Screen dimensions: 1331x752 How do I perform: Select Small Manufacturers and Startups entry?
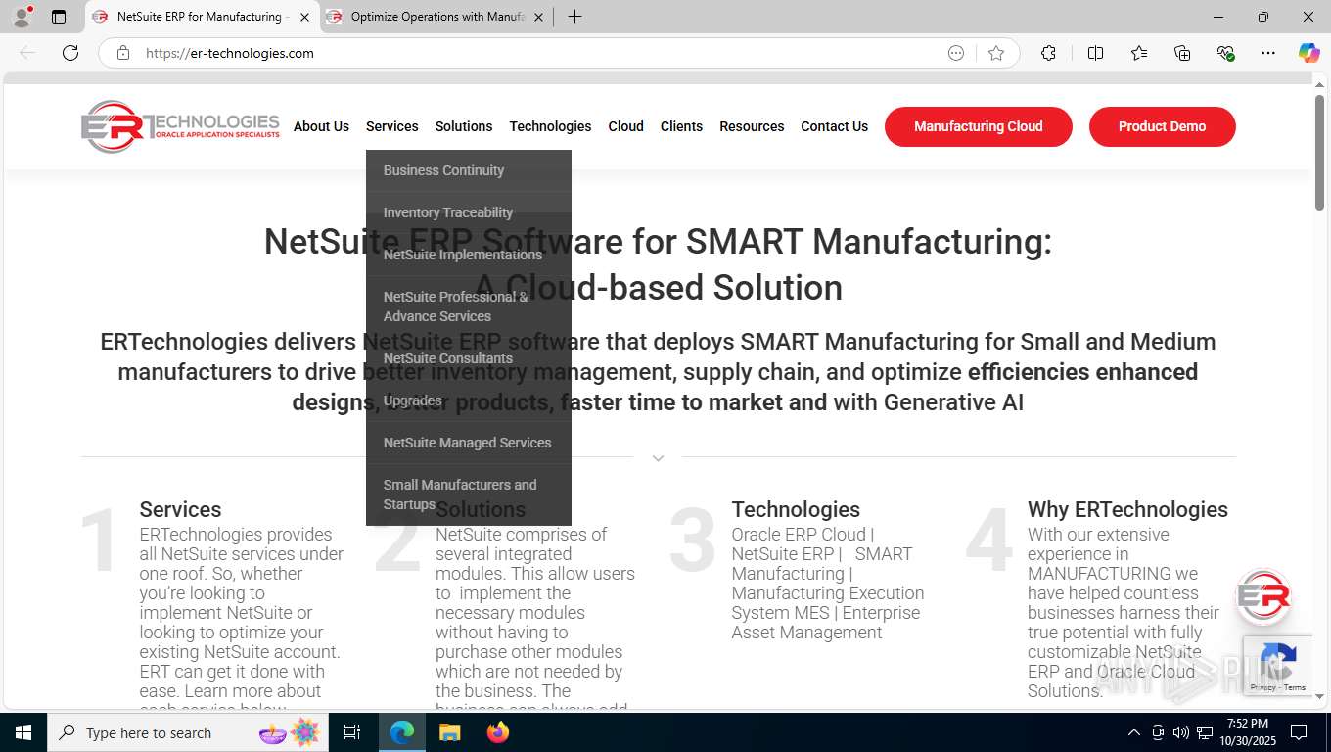point(468,494)
